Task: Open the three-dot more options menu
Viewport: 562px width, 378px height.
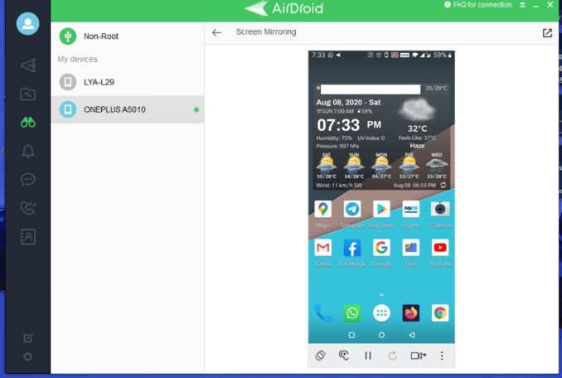Action: click(x=442, y=356)
